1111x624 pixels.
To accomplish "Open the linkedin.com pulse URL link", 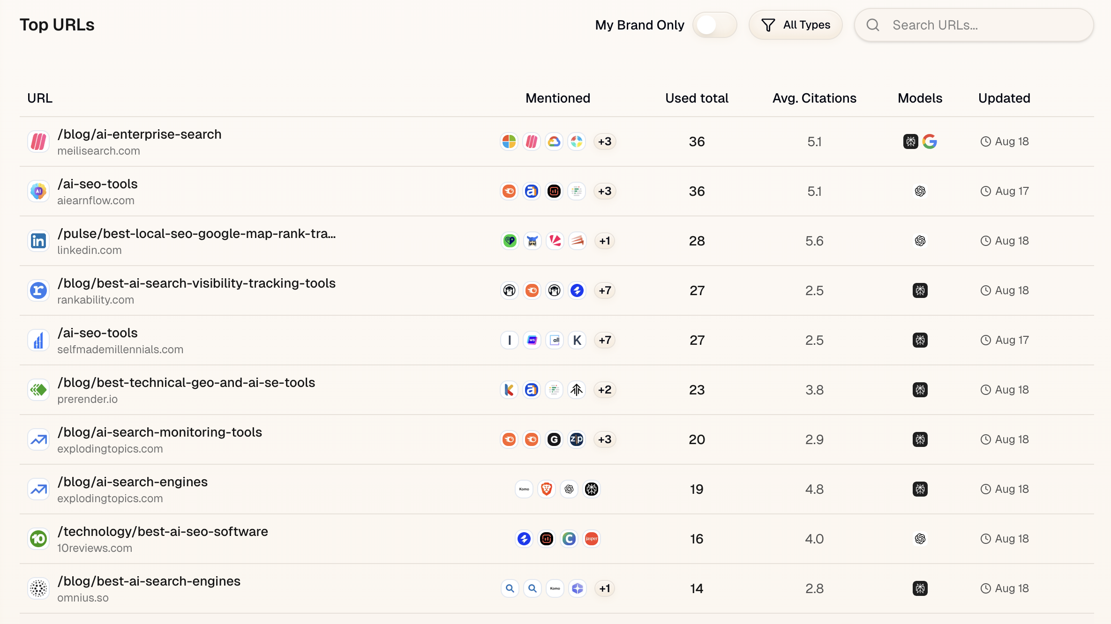I will (x=196, y=234).
